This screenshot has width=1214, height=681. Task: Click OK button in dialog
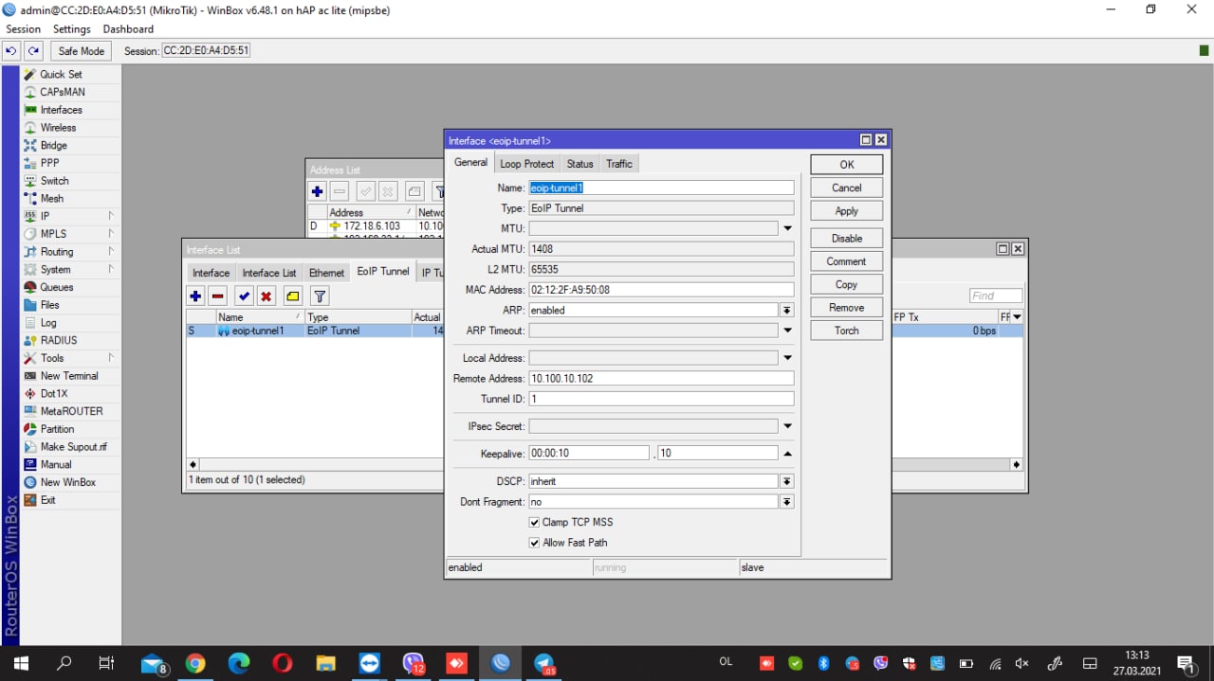(x=847, y=165)
